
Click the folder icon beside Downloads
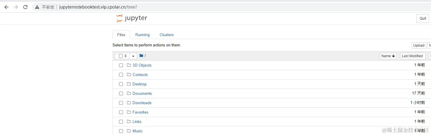129,103
